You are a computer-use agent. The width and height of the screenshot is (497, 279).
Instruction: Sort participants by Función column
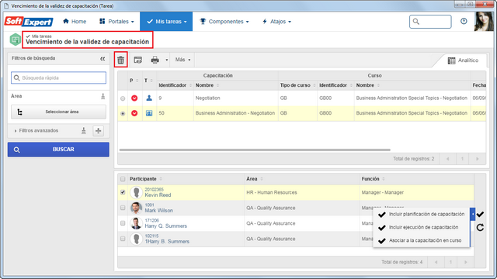pos(373,179)
